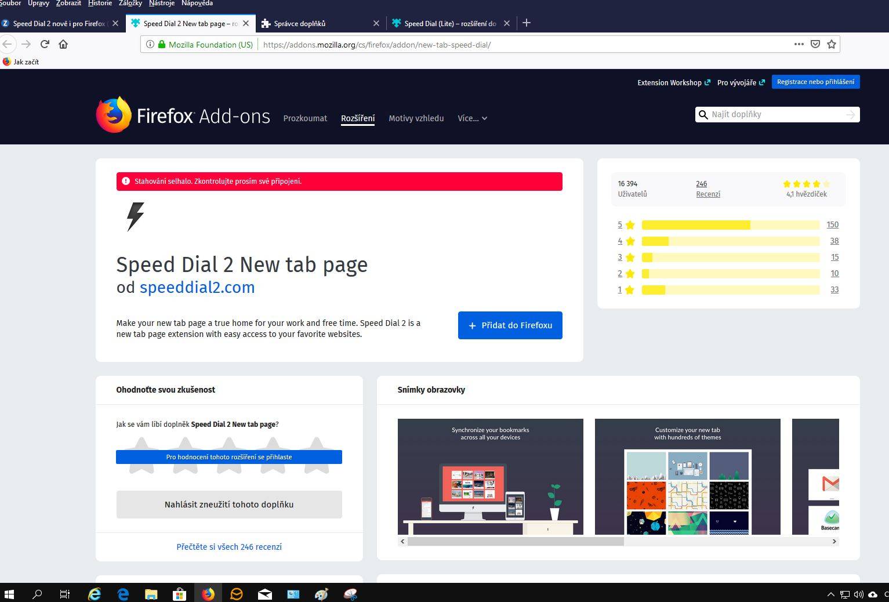
Task: Click the screenshots horizontal scrollbar
Action: (516, 542)
